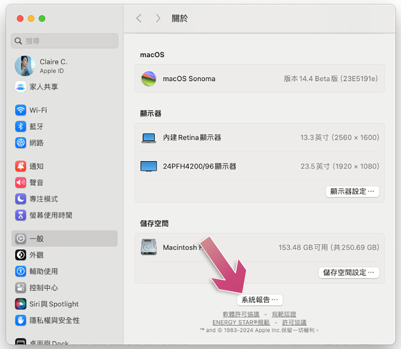401x349 pixels.
Task: Select the 輔助使用 accessibility icon
Action: tap(20, 271)
